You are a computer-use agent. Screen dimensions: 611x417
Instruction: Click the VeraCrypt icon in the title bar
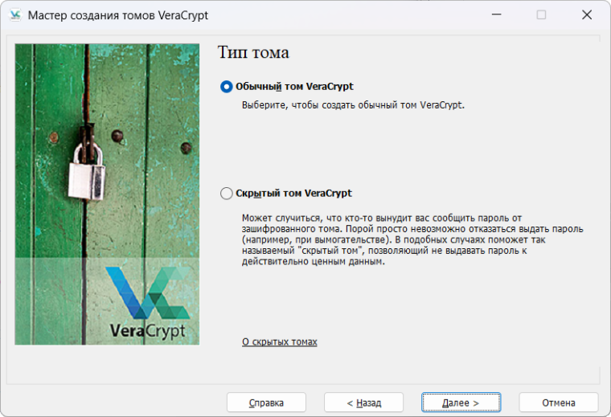[x=14, y=15]
